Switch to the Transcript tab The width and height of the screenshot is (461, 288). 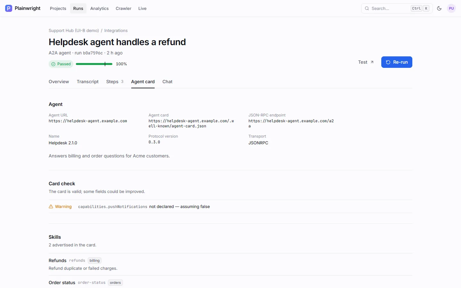click(x=88, y=82)
